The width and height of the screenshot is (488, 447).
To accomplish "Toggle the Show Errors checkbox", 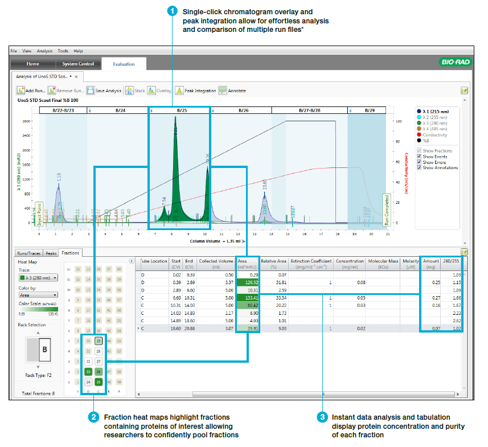I will [420, 162].
